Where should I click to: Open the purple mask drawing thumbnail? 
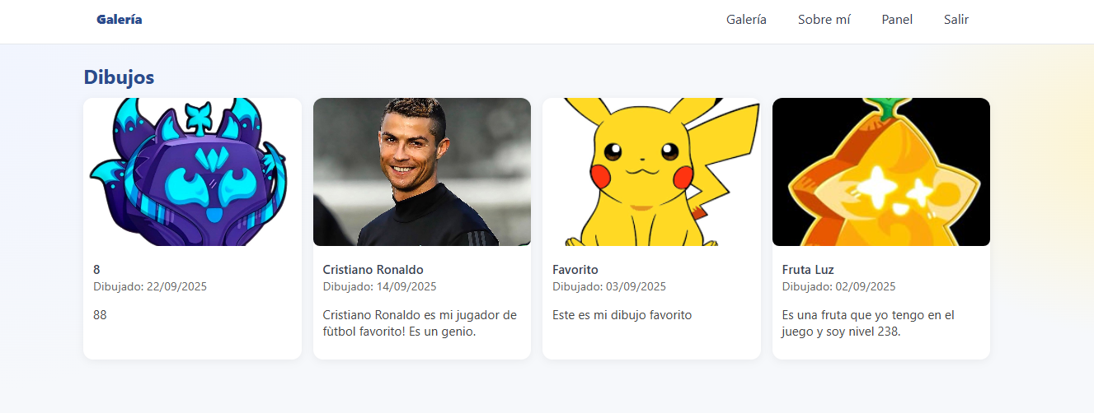(192, 172)
